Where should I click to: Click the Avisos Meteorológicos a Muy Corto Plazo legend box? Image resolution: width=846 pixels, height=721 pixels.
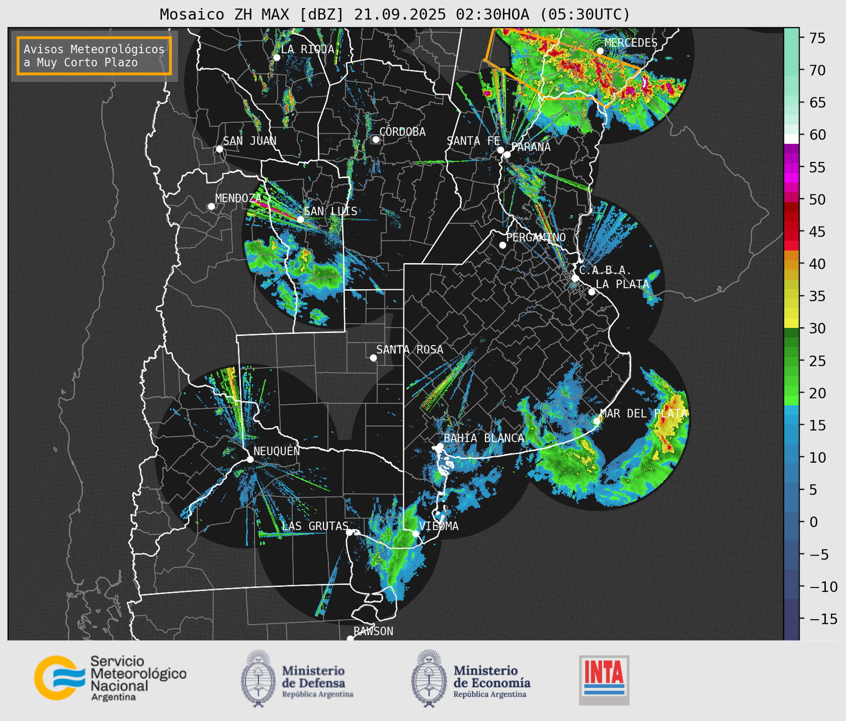click(94, 56)
